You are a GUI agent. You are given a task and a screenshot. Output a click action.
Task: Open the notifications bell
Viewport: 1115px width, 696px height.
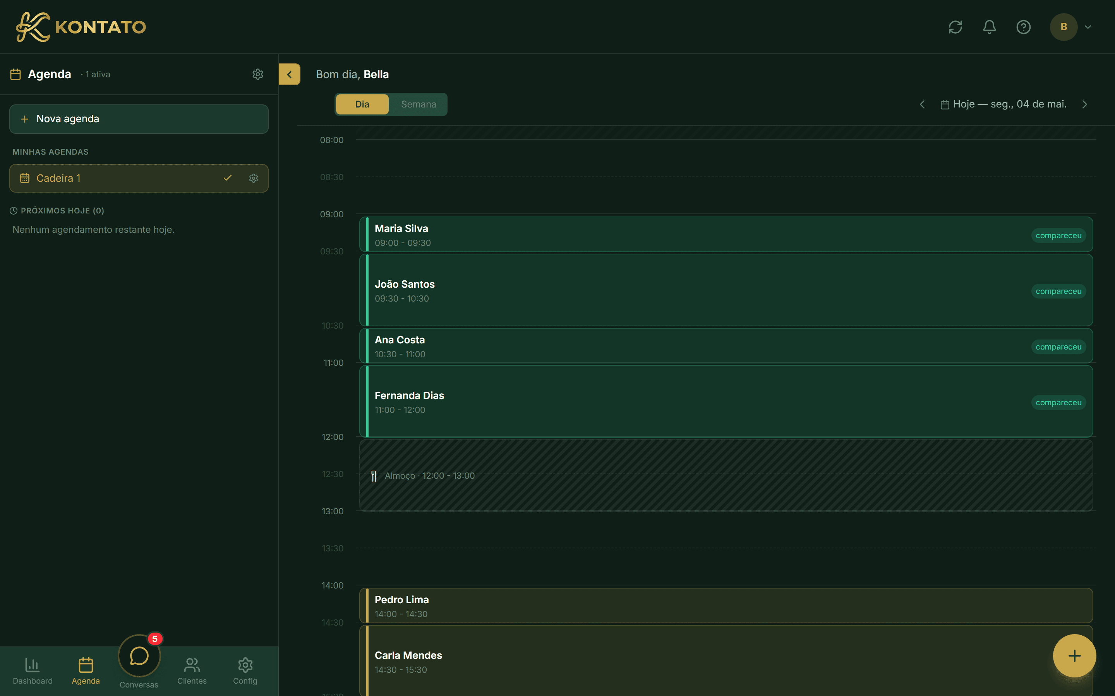[x=989, y=27]
